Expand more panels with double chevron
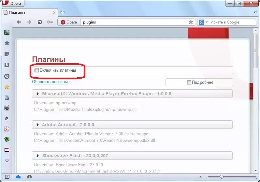 point(7,160)
